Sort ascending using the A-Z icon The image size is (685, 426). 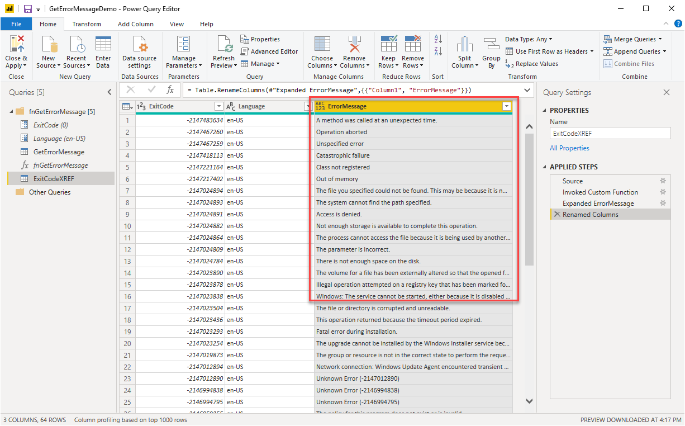click(x=438, y=39)
